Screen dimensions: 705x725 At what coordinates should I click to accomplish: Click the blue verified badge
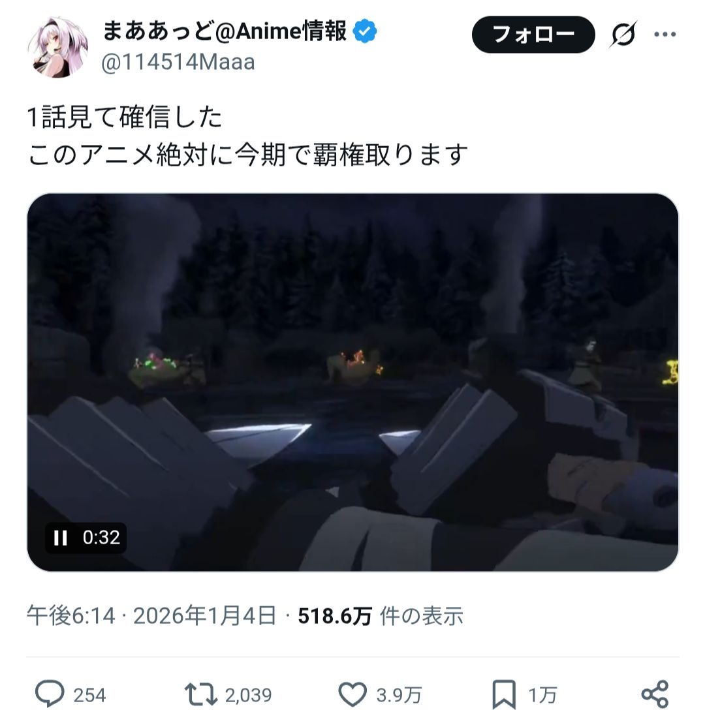point(365,31)
